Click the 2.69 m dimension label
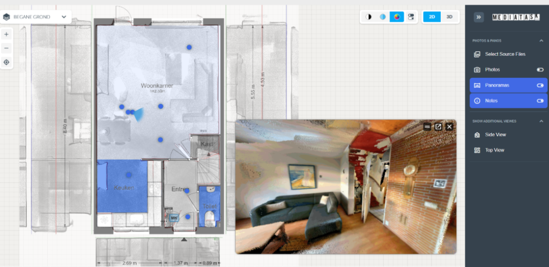This screenshot has height=267, width=549. (129, 263)
